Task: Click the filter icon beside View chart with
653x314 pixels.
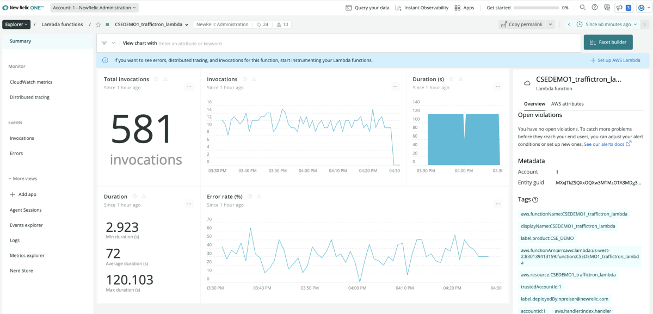Action: point(104,43)
